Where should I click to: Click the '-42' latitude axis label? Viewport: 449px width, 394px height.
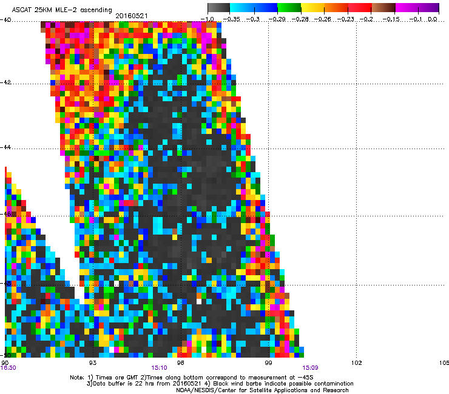click(5, 82)
